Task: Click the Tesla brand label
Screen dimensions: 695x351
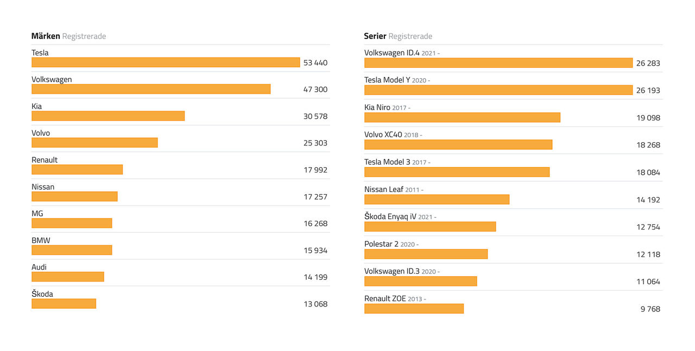Action: (40, 53)
